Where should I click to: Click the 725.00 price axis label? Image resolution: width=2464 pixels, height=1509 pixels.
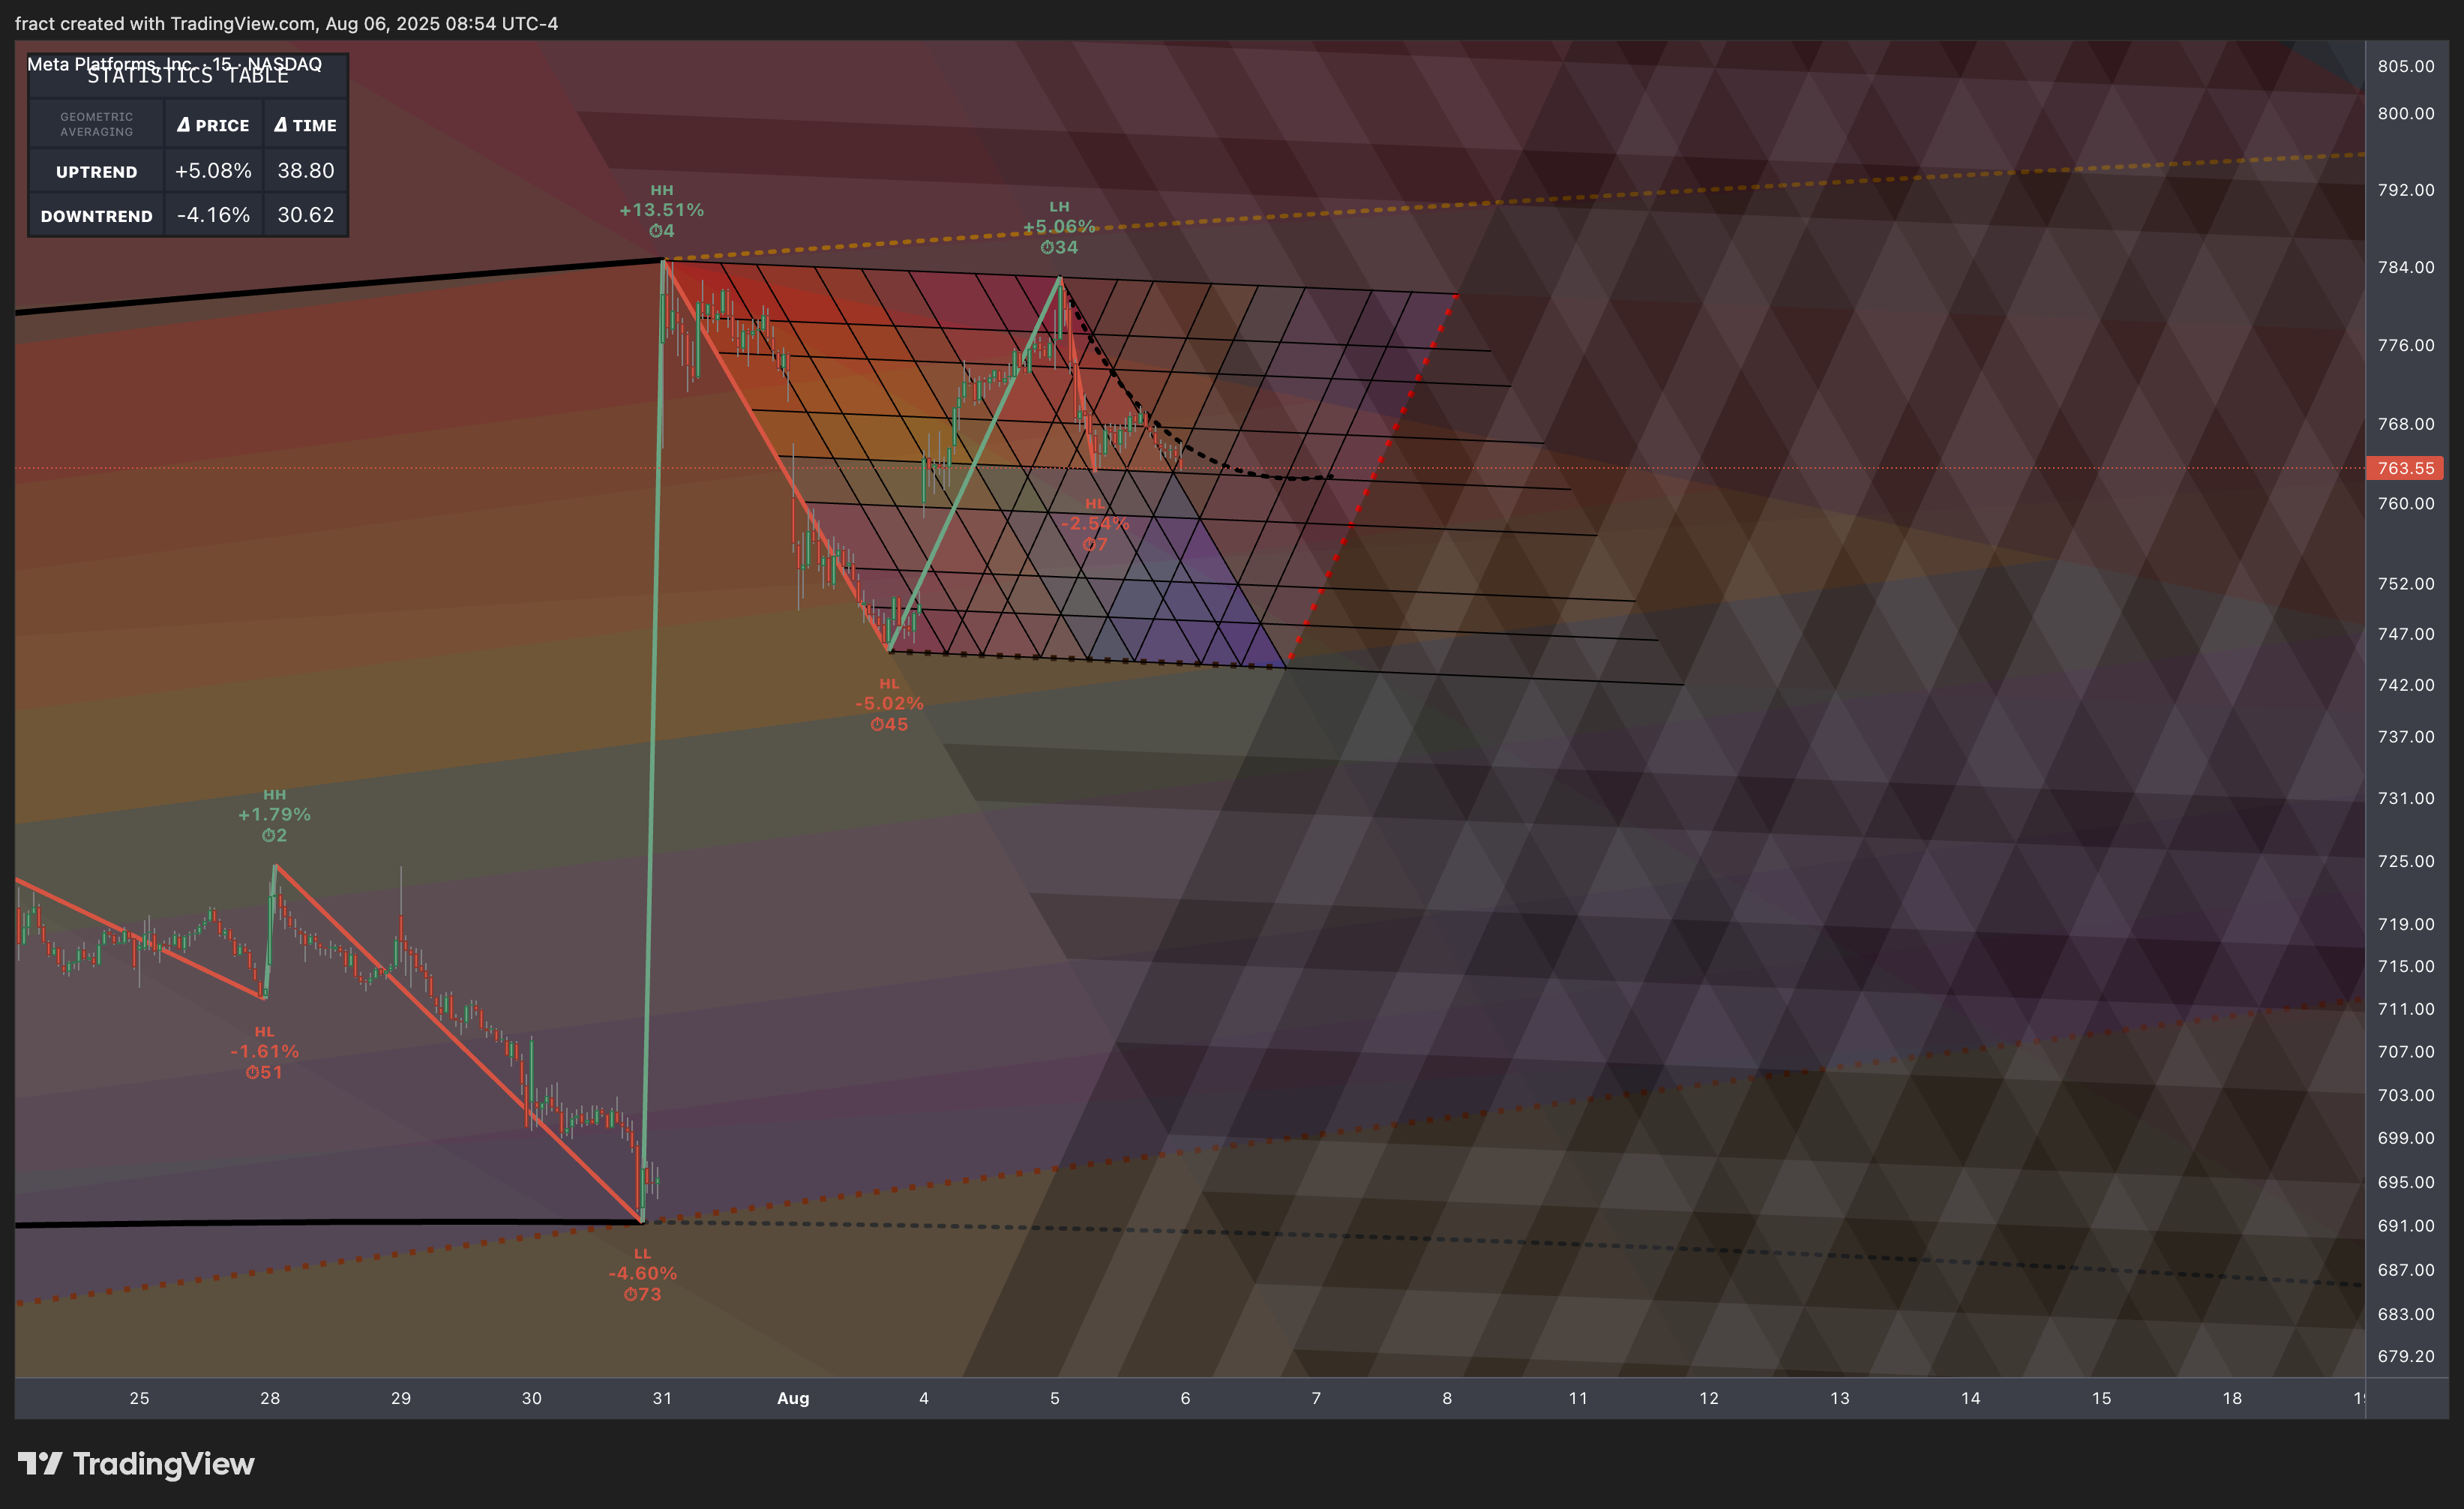[x=2405, y=861]
